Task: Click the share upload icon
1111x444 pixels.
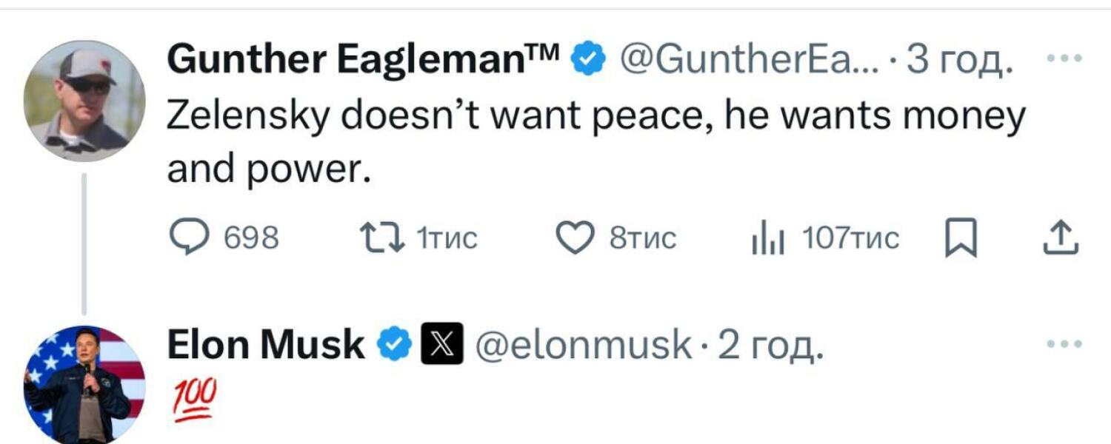Action: click(1060, 240)
